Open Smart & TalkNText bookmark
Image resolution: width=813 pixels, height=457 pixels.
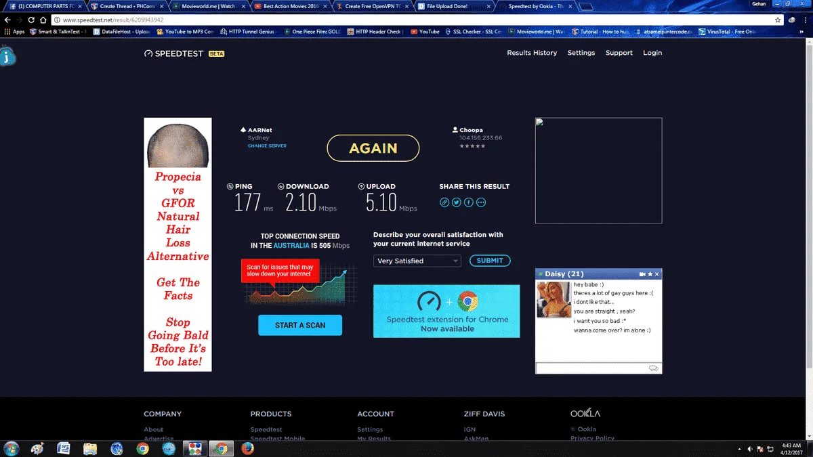[58, 31]
